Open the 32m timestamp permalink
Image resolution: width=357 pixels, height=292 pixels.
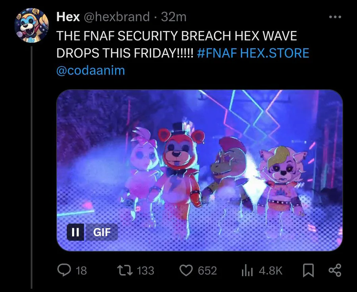pyautogui.click(x=174, y=17)
